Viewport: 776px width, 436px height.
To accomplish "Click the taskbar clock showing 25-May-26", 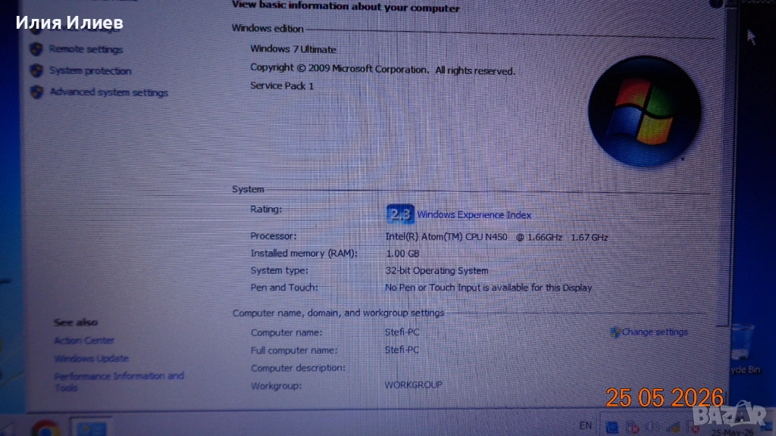I will coord(733,432).
